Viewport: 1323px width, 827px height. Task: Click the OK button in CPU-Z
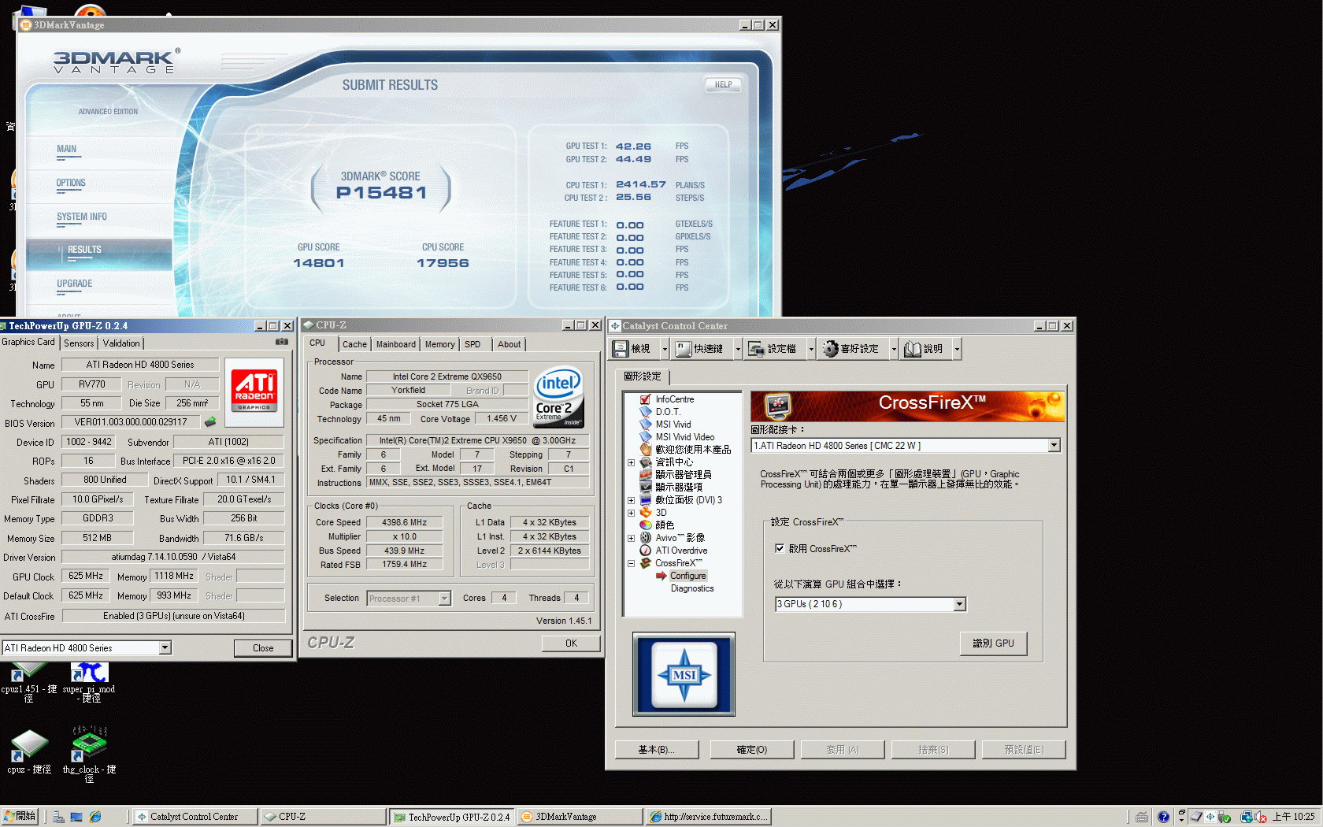(x=571, y=643)
